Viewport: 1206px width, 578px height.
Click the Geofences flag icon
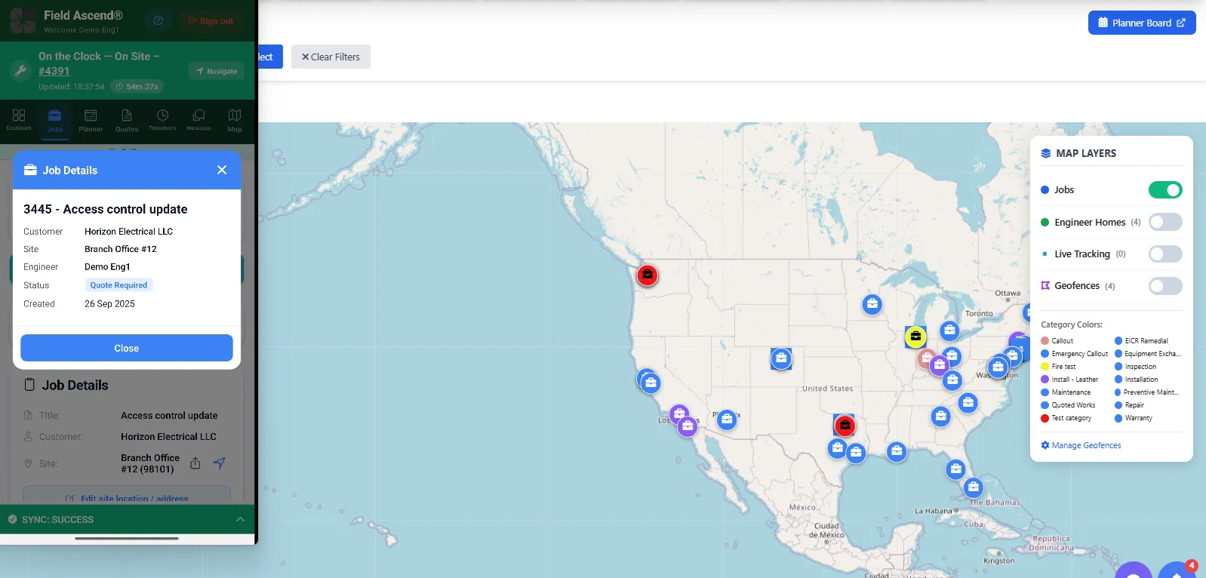[1045, 285]
